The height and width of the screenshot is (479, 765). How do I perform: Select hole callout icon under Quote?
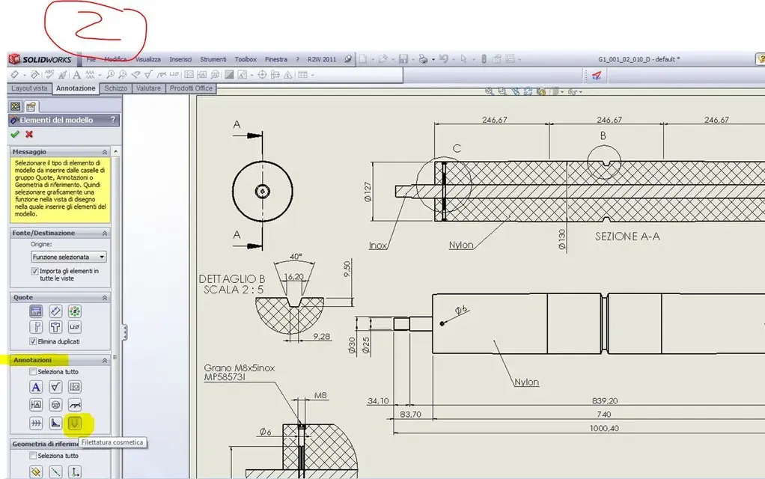(75, 327)
